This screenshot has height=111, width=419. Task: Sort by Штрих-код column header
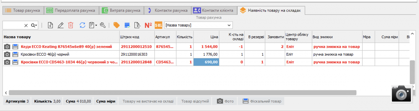137,37
